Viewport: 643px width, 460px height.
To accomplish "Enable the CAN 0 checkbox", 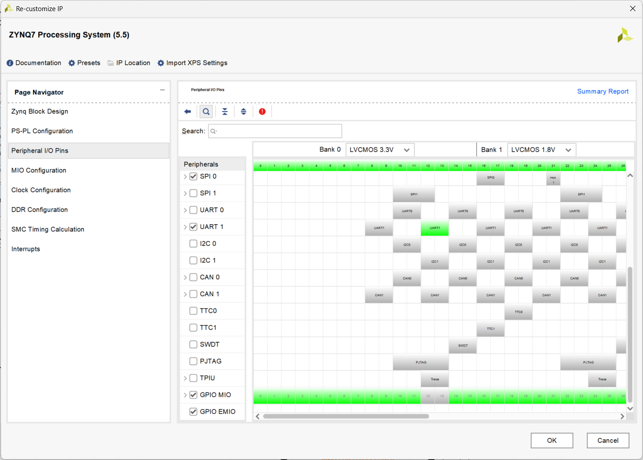I will (x=193, y=277).
